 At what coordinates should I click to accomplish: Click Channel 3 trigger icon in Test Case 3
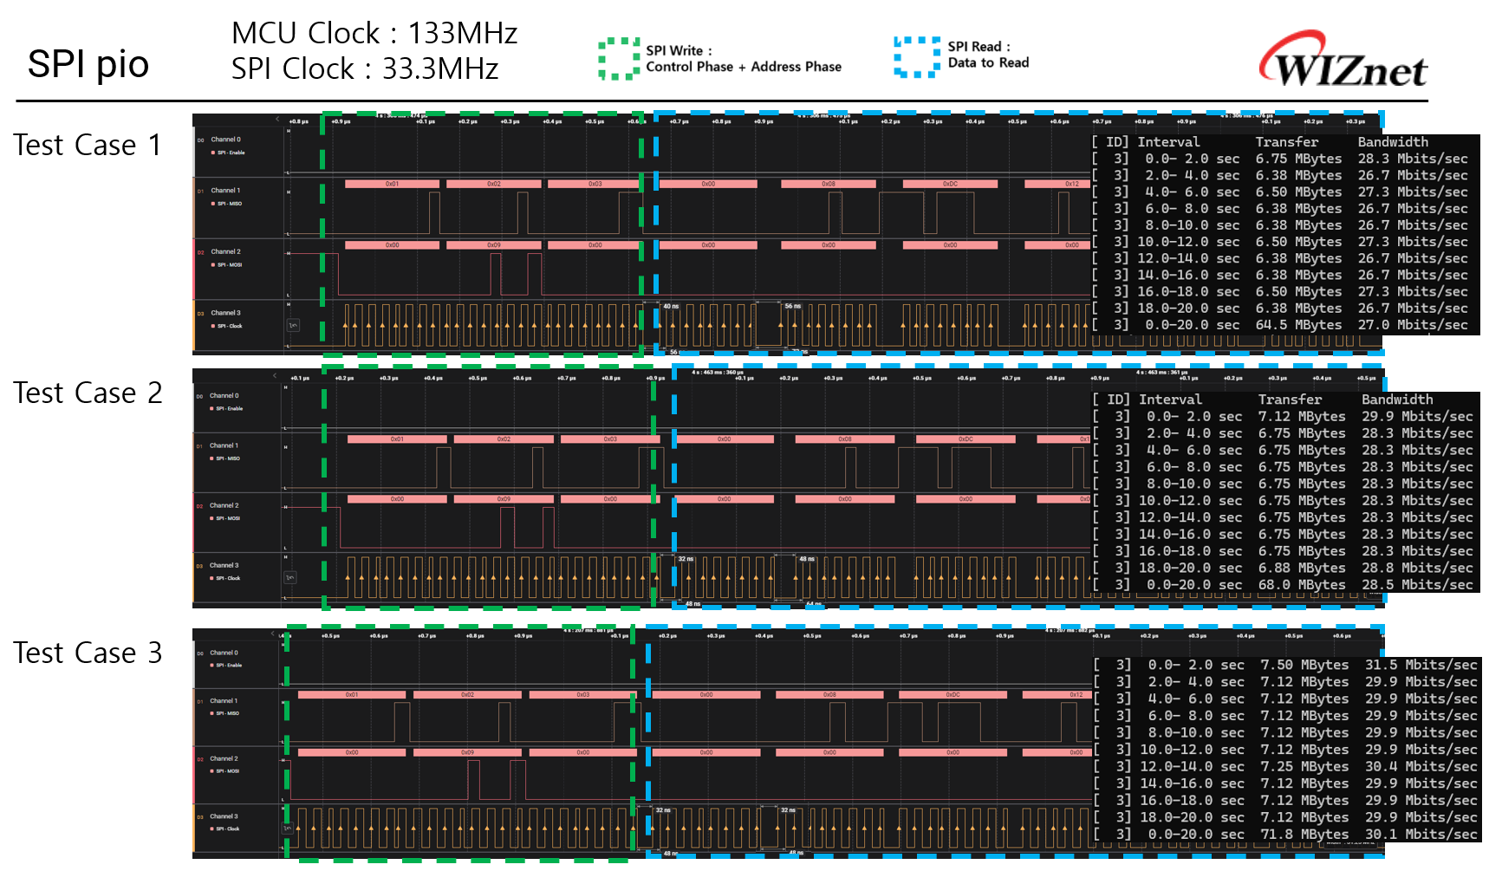tap(287, 829)
